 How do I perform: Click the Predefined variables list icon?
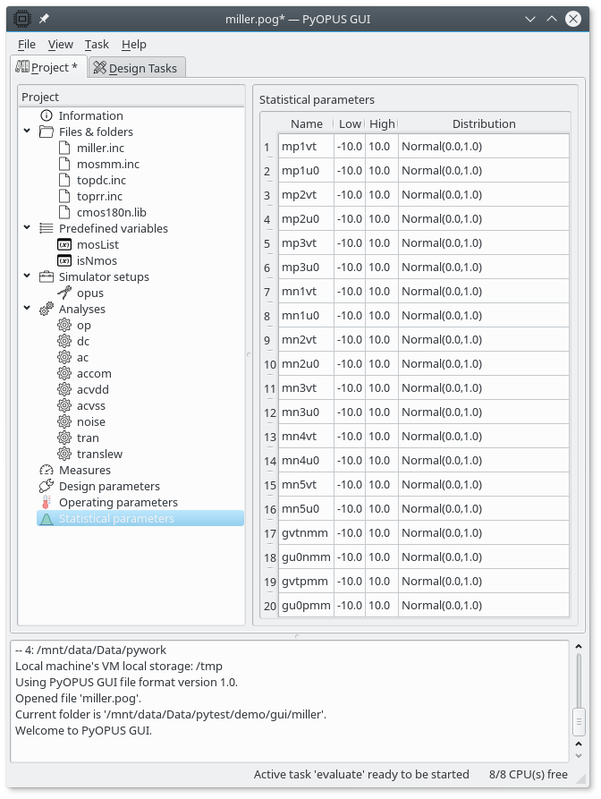47,228
